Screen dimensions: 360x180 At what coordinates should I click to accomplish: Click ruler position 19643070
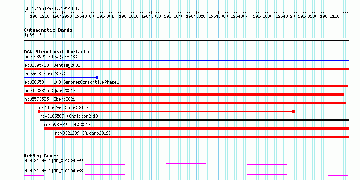240,16
